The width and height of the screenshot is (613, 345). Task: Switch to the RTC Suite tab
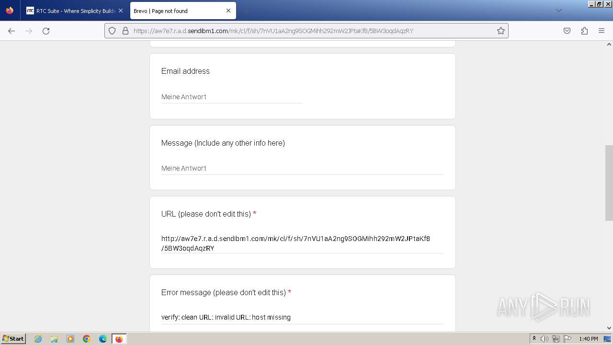[x=75, y=11]
